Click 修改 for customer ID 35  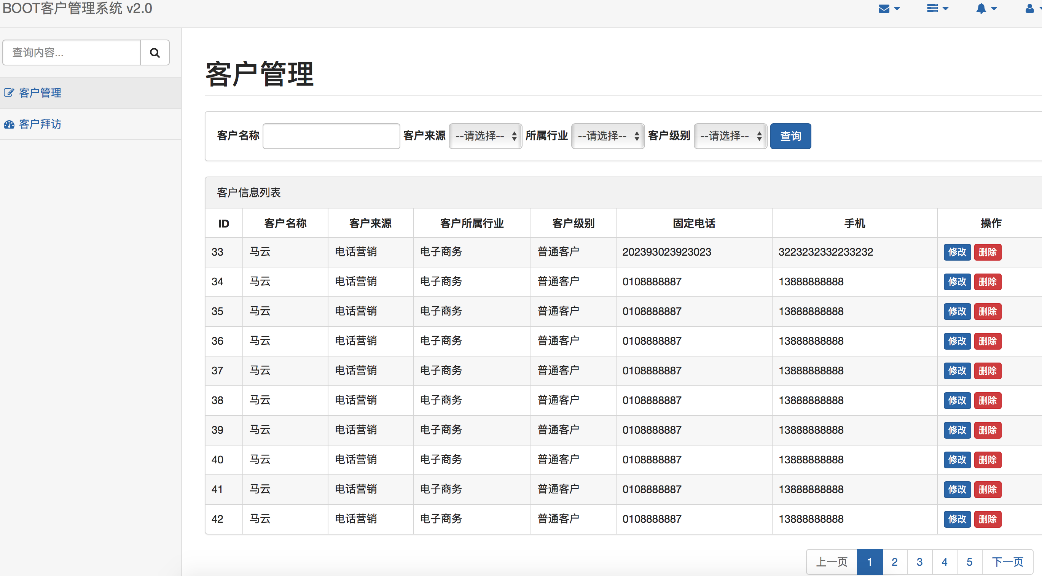(957, 311)
